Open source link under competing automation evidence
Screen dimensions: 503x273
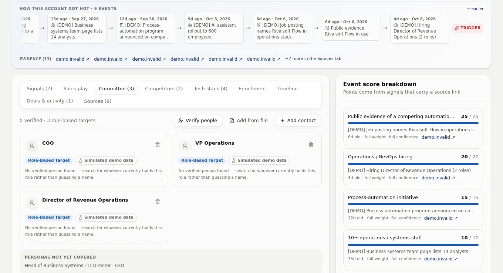click(438, 137)
